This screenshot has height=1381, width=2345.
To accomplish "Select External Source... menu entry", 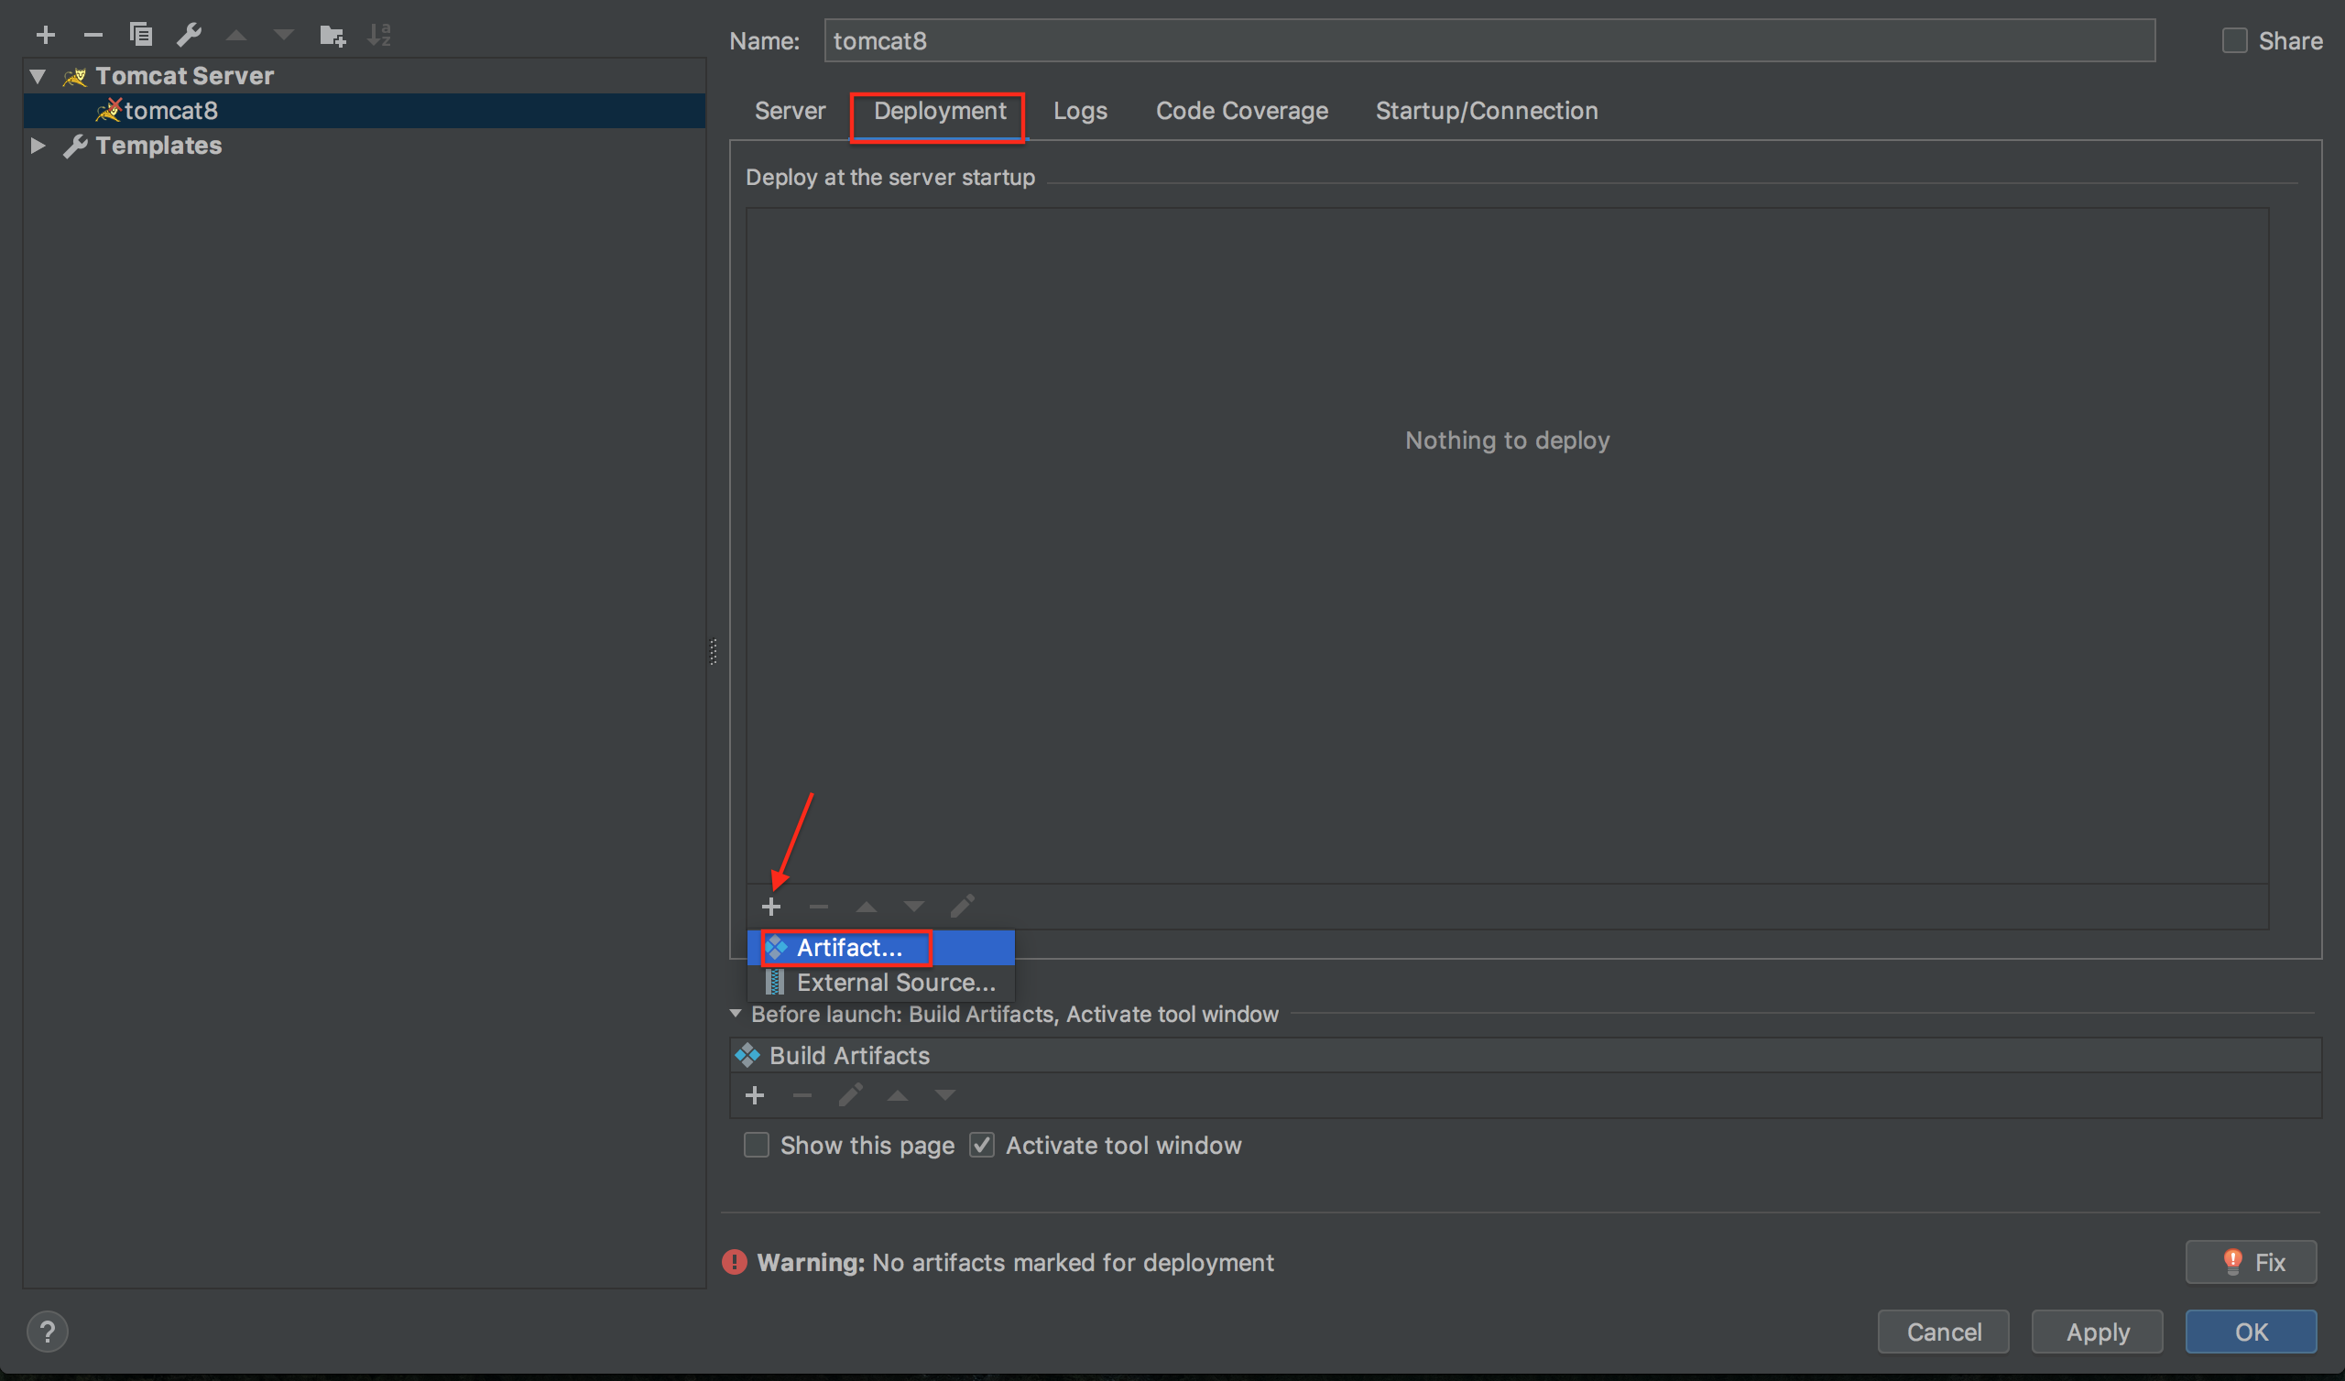I will 895,982.
